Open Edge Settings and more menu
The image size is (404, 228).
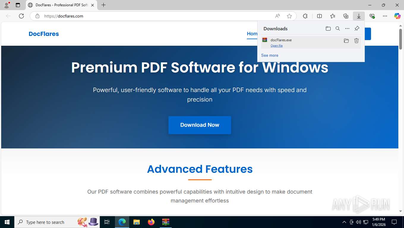tap(385, 16)
